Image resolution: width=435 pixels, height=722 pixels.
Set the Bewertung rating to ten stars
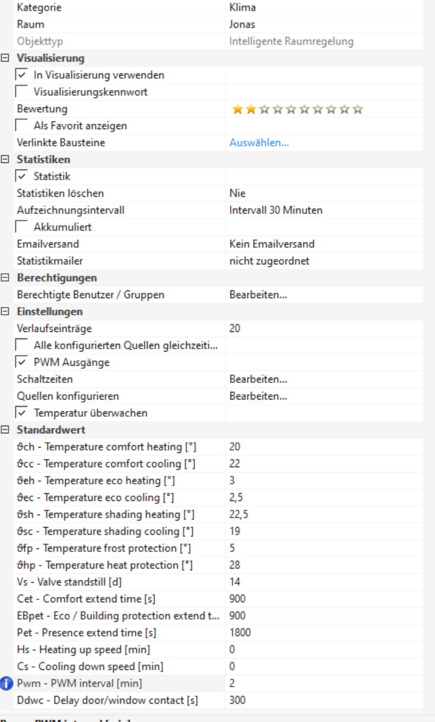tap(357, 109)
